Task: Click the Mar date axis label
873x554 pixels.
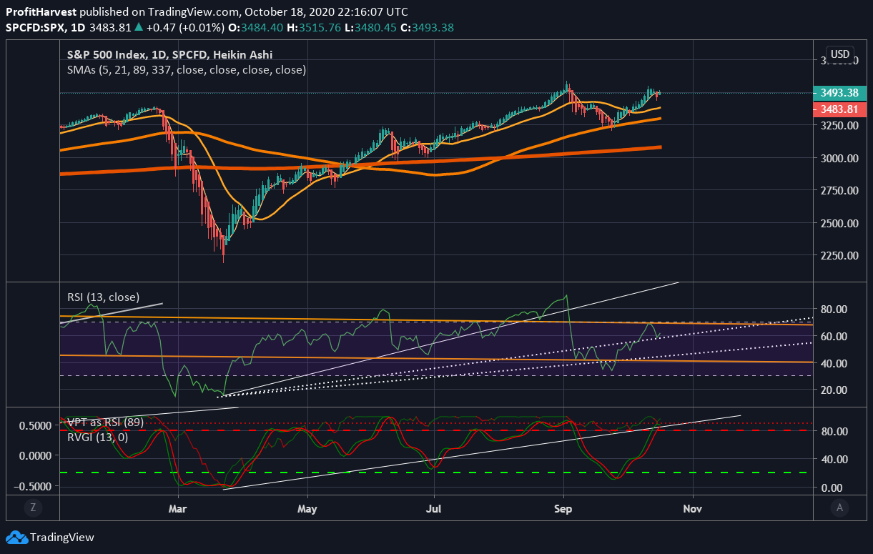Action: pos(179,508)
